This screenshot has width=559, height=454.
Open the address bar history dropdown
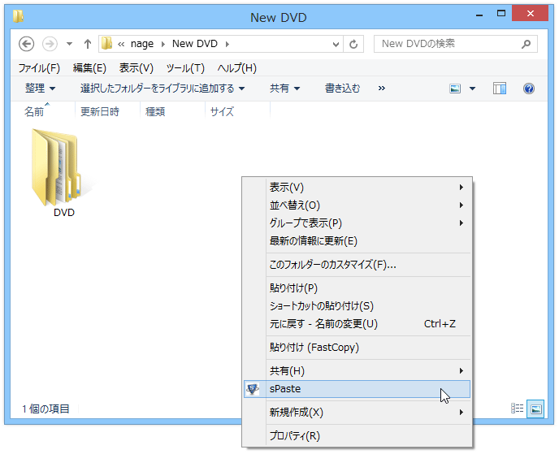(x=336, y=44)
